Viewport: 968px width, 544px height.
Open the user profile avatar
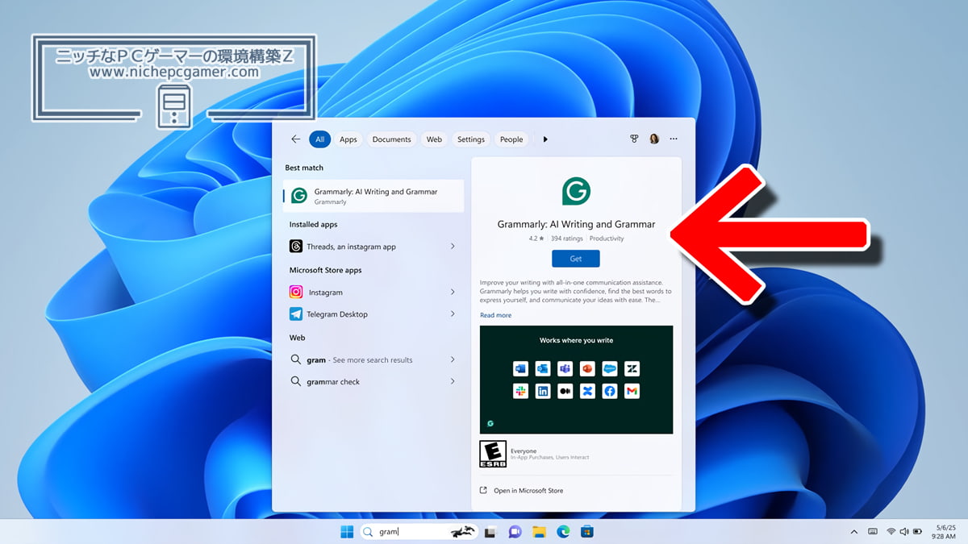point(654,139)
